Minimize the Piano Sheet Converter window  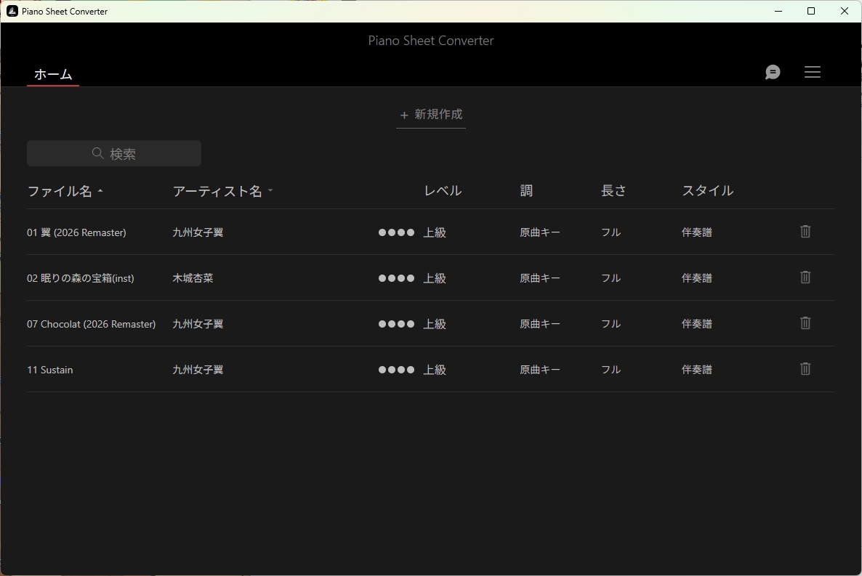(778, 11)
